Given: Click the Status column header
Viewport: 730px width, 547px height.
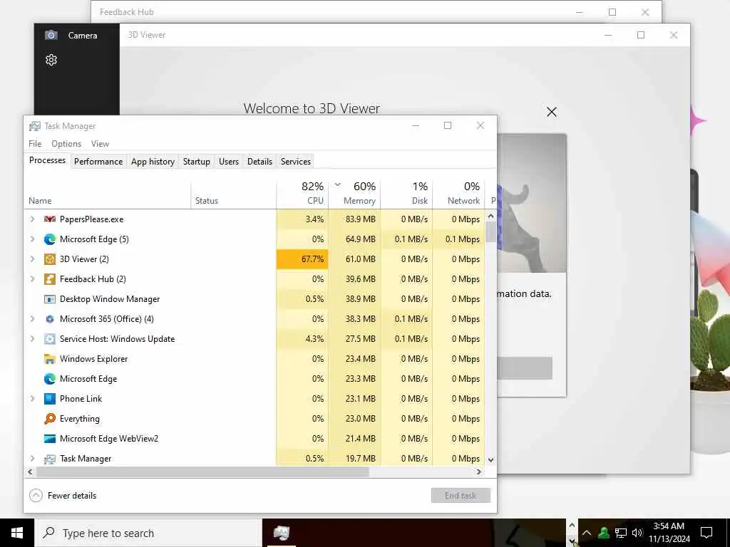Looking at the screenshot, I should [233, 194].
